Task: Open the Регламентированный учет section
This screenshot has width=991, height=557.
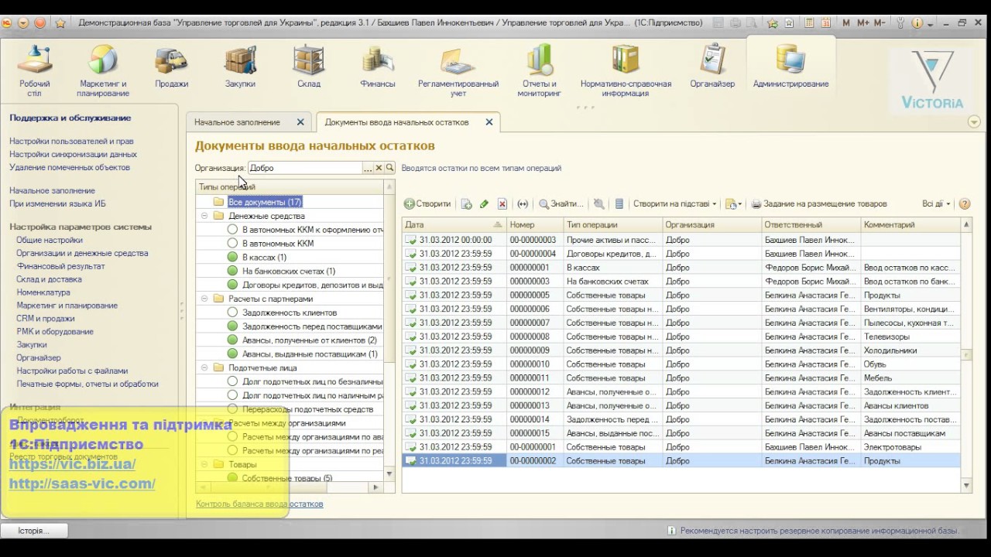Action: click(458, 70)
